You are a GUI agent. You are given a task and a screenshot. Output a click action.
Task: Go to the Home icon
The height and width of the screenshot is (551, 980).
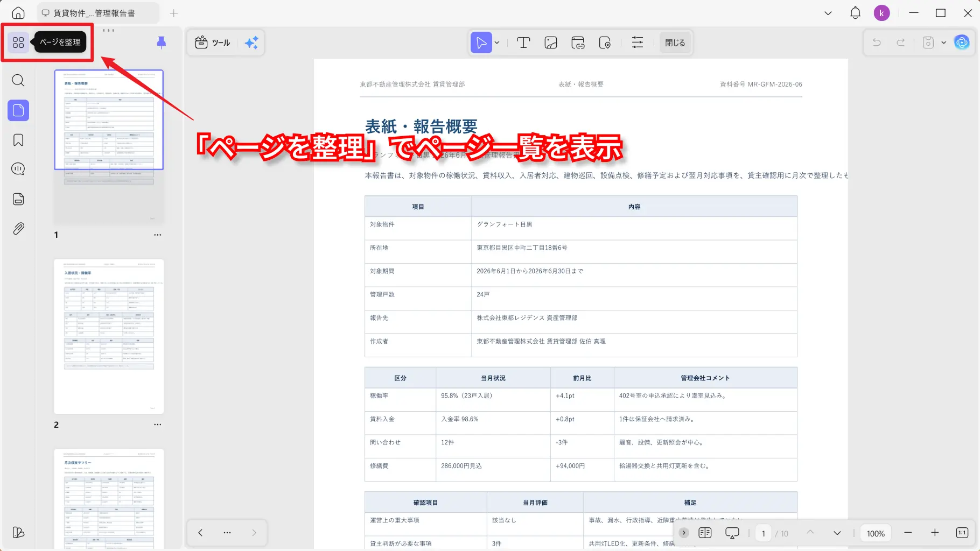[18, 13]
